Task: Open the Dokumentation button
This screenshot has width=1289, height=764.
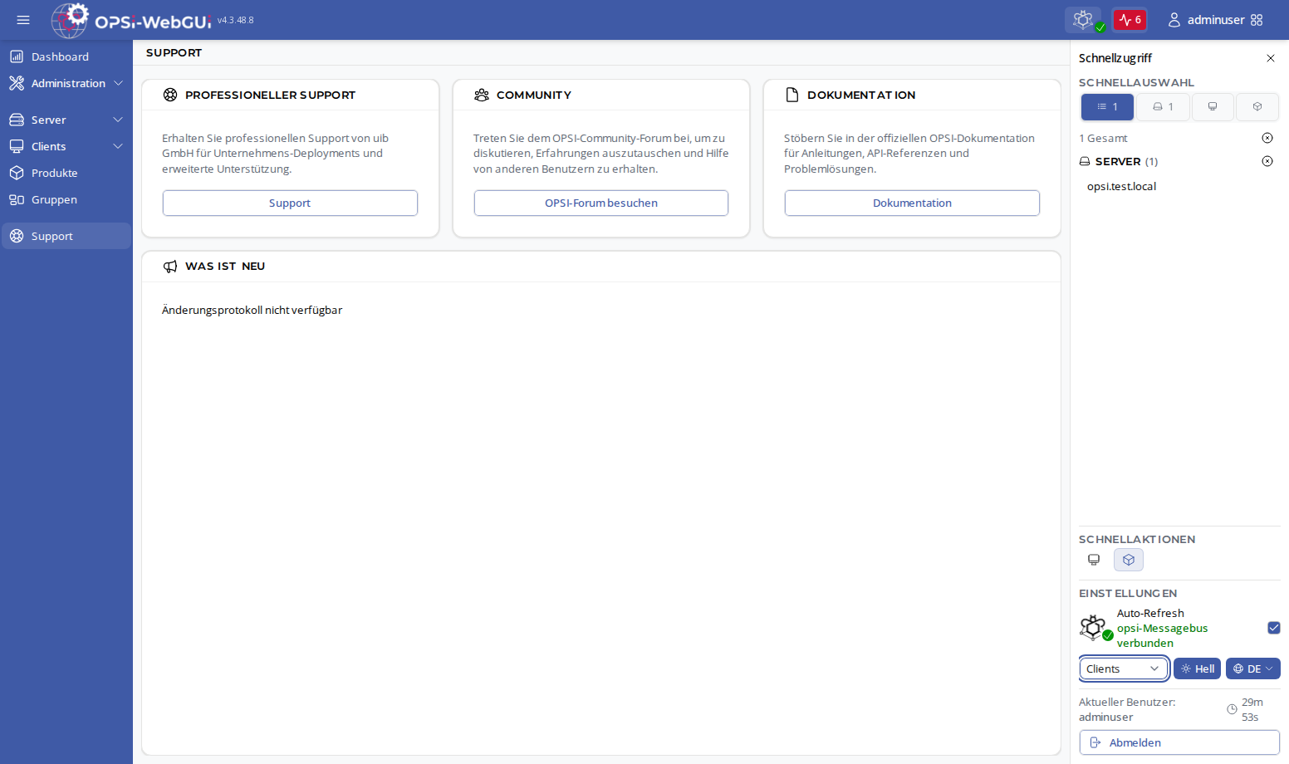Action: coord(912,203)
